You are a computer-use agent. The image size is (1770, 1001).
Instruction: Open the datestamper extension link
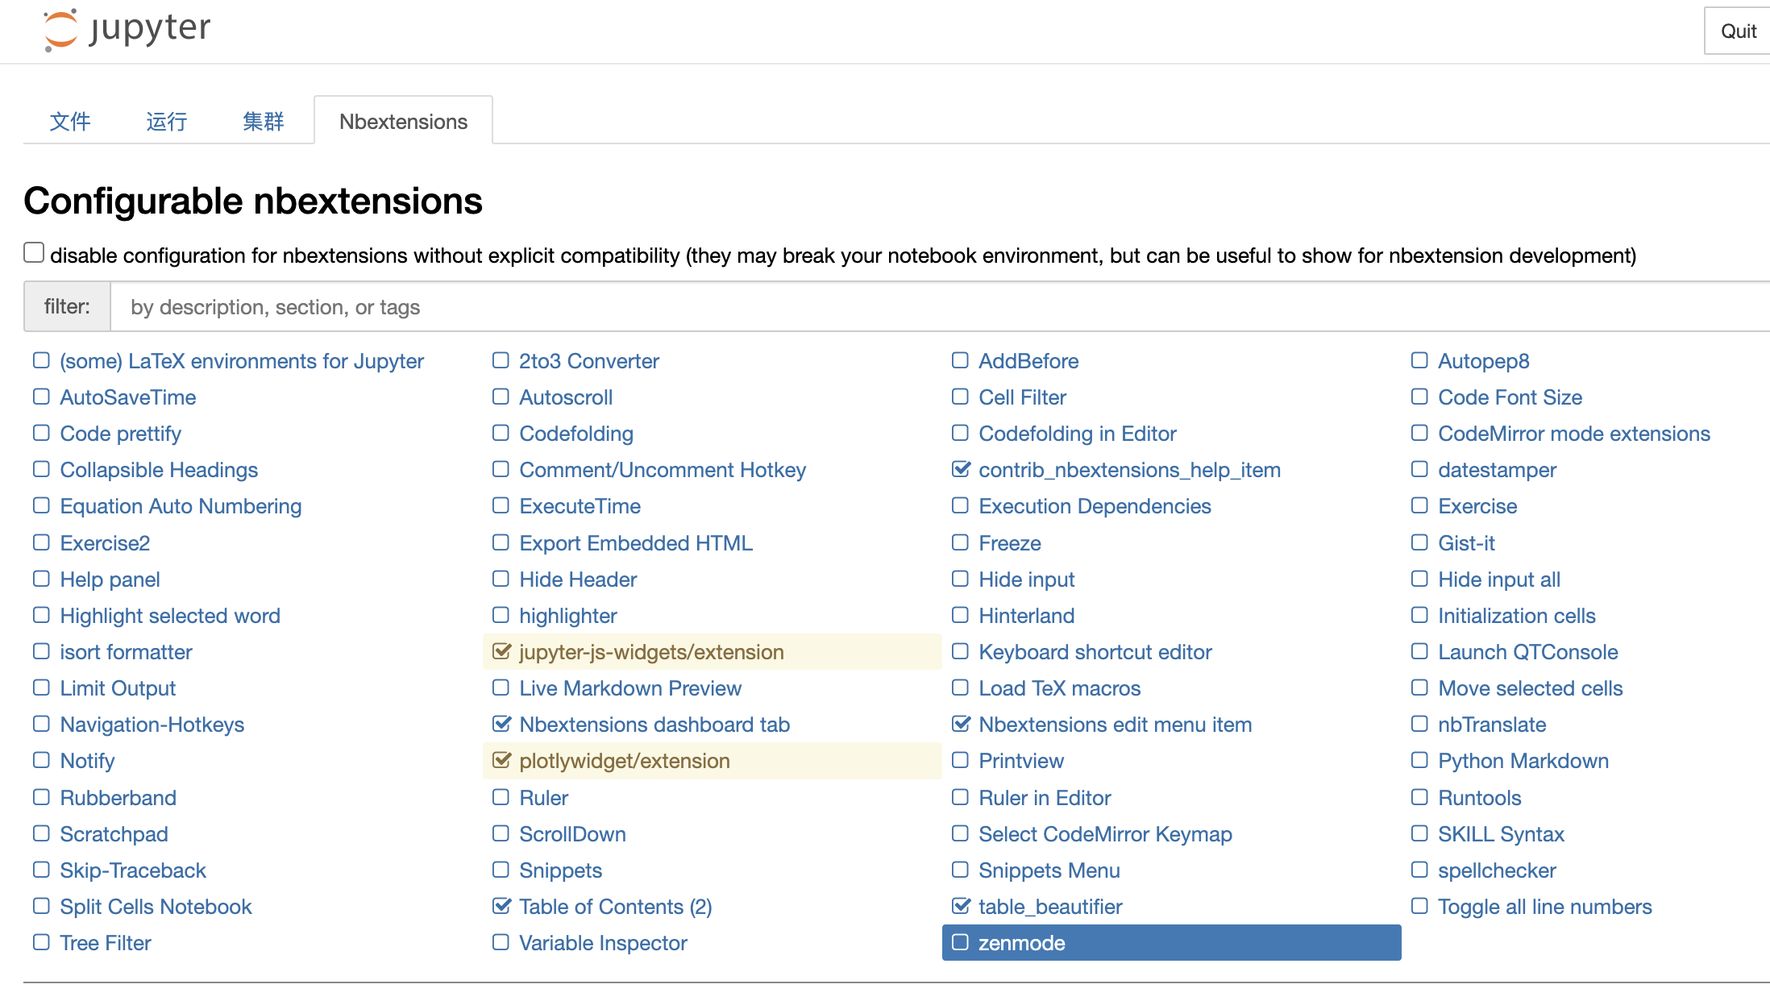point(1497,470)
